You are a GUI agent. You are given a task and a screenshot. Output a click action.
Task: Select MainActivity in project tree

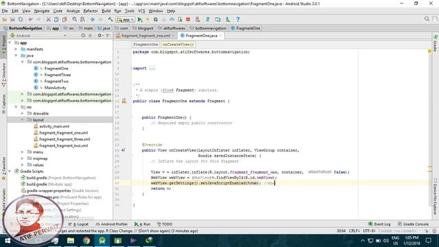(55, 88)
